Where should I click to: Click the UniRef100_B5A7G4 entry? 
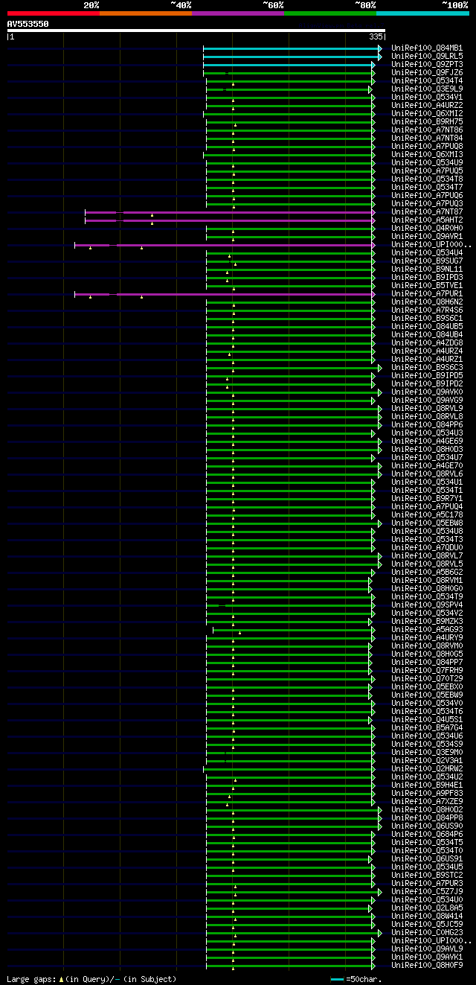point(427,728)
